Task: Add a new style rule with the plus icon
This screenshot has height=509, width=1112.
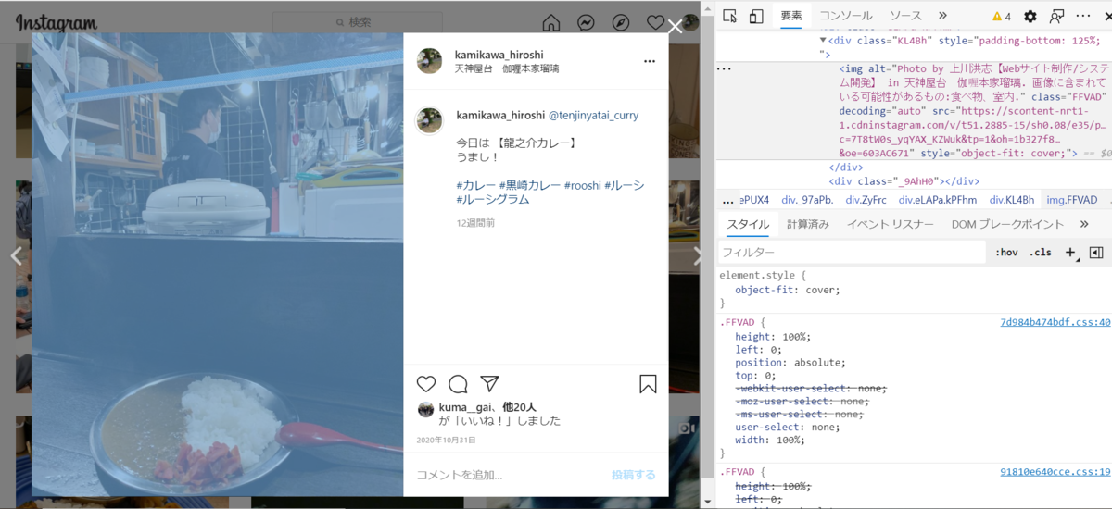Action: [x=1070, y=253]
